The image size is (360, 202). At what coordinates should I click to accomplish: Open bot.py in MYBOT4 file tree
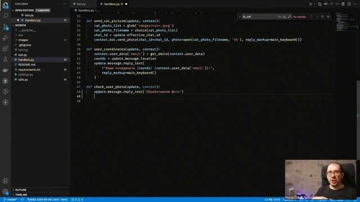point(22,55)
